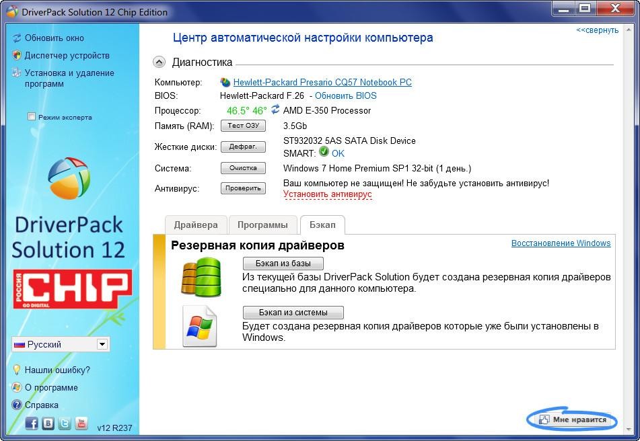Screen dimensions: 640x441
Task: Refresh CPU temperature with the arrows icon
Action: coord(275,109)
